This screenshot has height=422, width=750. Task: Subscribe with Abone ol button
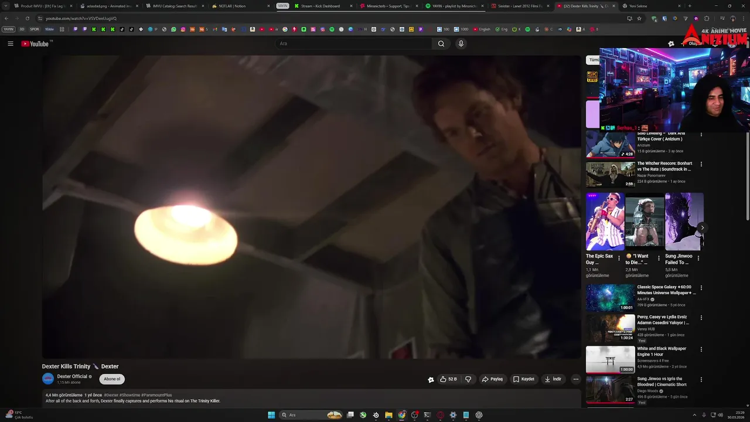112,379
